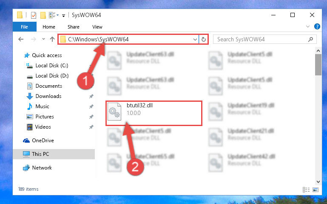Unpin Music using its pin icon
Image resolution: width=327 pixels, height=204 pixels.
(91, 106)
